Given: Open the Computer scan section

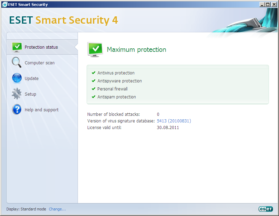Looking at the screenshot, I should point(40,63).
